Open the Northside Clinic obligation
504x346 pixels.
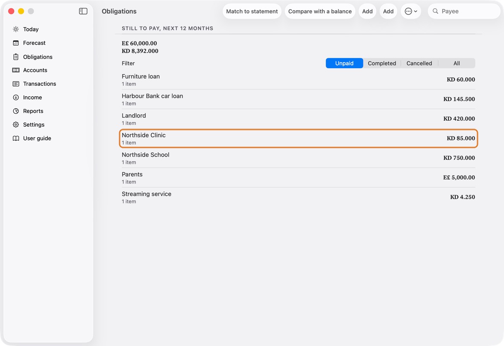(298, 138)
